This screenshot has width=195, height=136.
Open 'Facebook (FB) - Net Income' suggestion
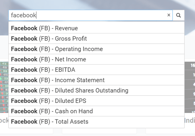point(96,59)
